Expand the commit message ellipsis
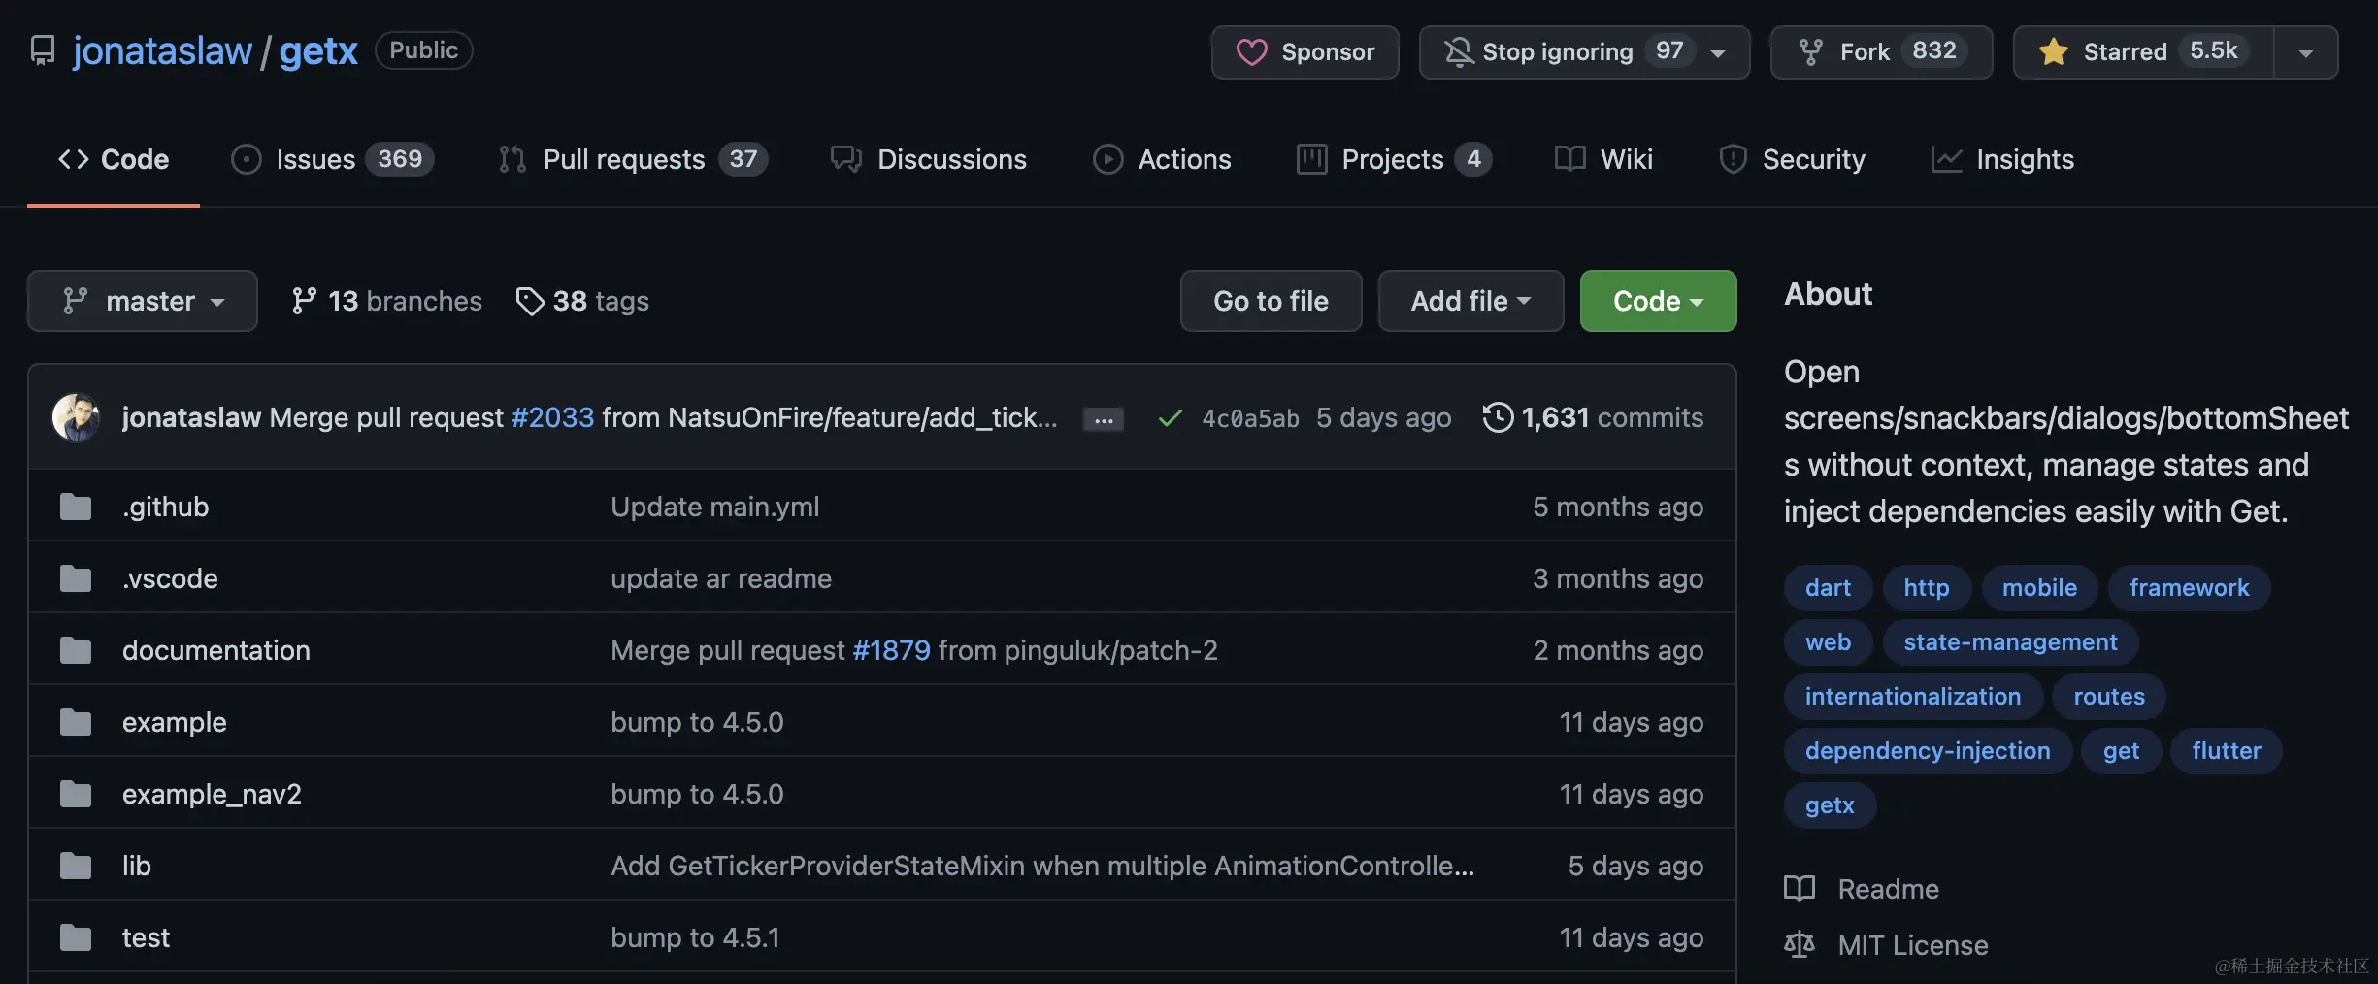This screenshot has height=984, width=2378. tap(1104, 419)
